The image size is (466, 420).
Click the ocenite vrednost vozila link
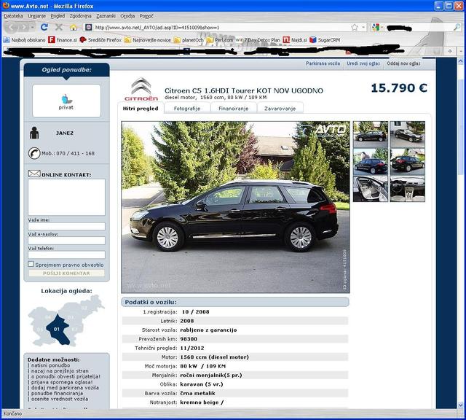60,399
